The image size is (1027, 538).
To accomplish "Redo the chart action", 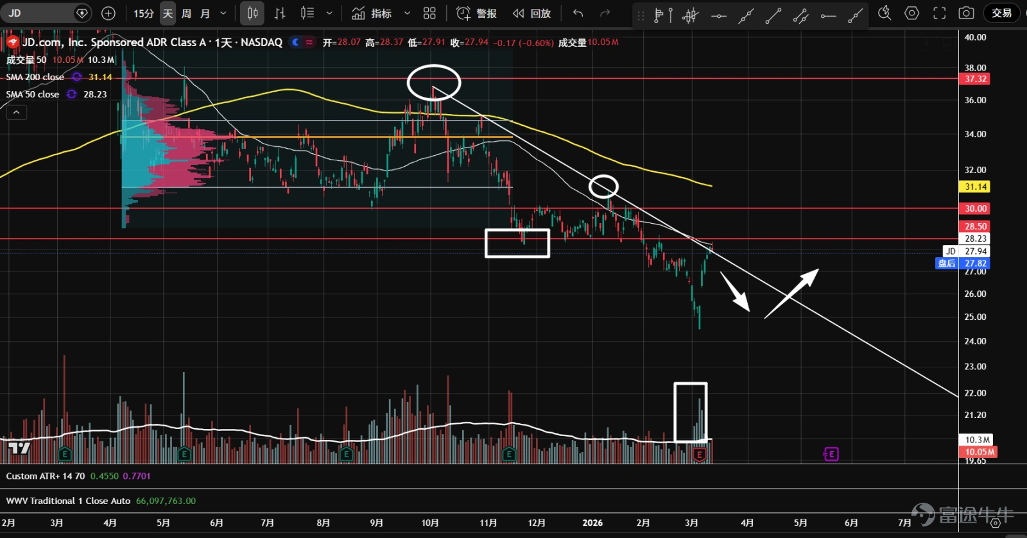I will click(605, 13).
